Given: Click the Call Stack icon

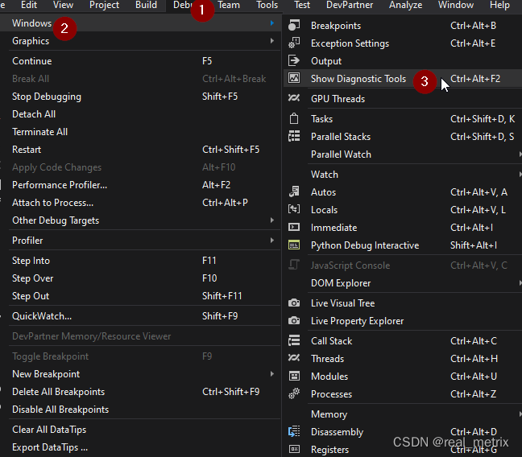Looking at the screenshot, I should 294,340.
